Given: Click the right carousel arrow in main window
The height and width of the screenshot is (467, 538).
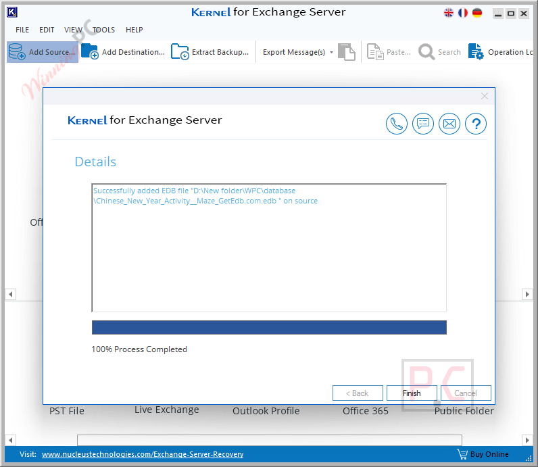Looking at the screenshot, I should (527, 294).
